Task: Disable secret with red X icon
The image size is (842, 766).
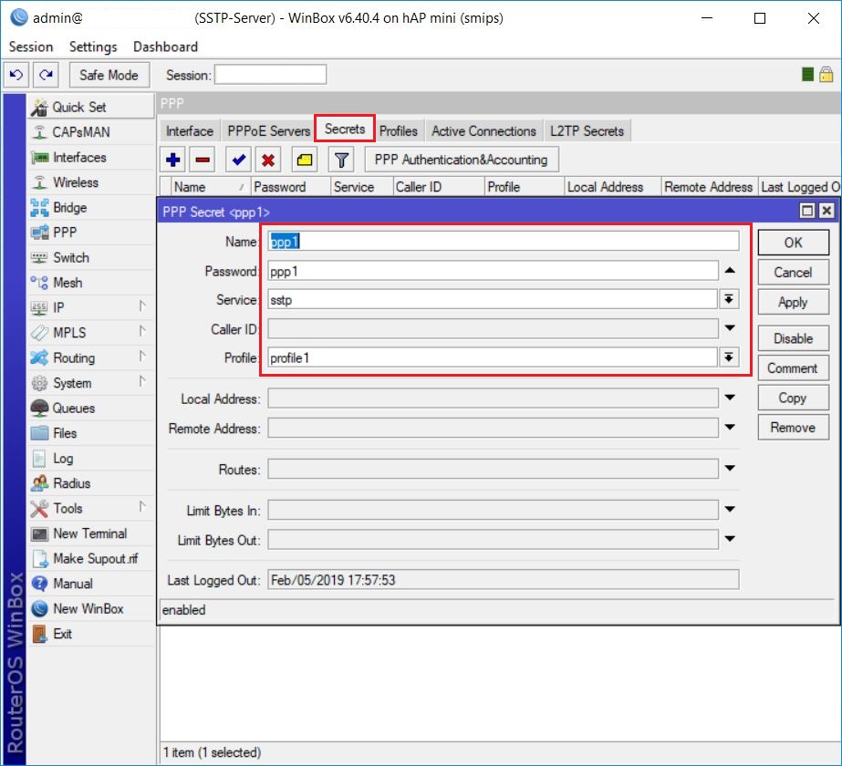Action: (268, 160)
